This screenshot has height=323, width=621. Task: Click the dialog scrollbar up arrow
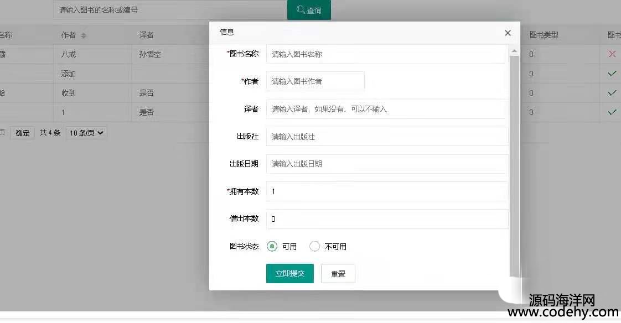514,51
